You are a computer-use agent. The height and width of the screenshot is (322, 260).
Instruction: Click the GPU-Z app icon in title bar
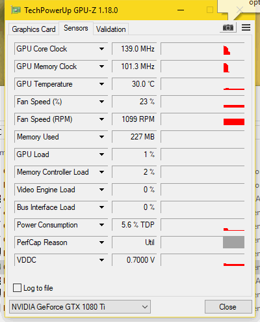tap(16, 10)
